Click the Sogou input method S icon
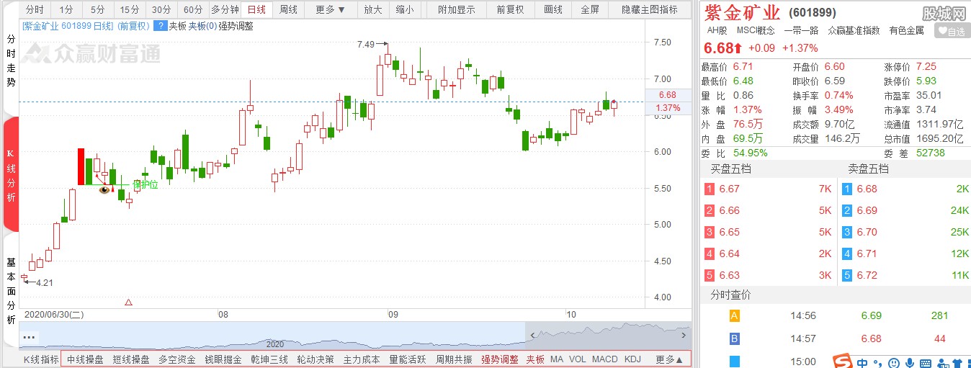Screen dimensions: 971x368 pyautogui.click(x=843, y=361)
